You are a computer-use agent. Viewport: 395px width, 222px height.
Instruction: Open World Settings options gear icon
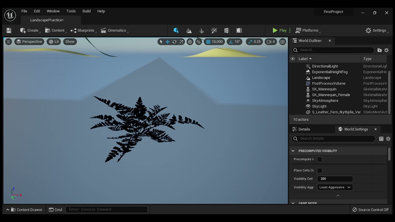[388, 139]
